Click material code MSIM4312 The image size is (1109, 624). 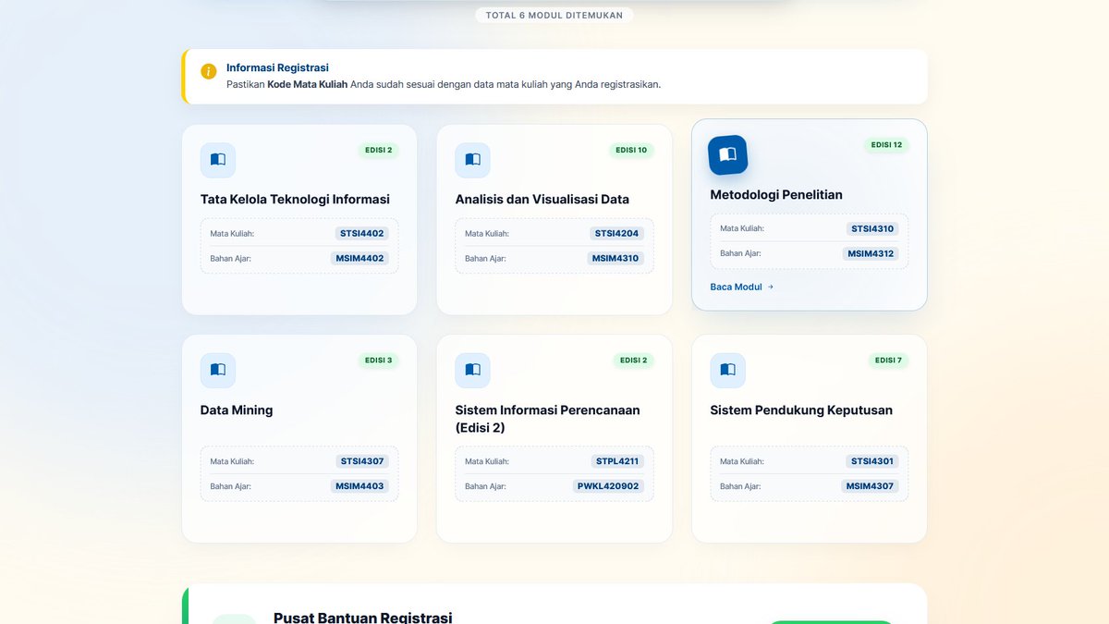(871, 254)
